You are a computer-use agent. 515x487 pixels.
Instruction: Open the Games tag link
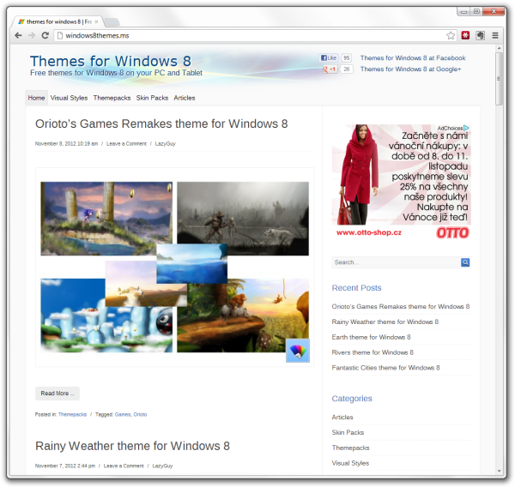coord(123,414)
